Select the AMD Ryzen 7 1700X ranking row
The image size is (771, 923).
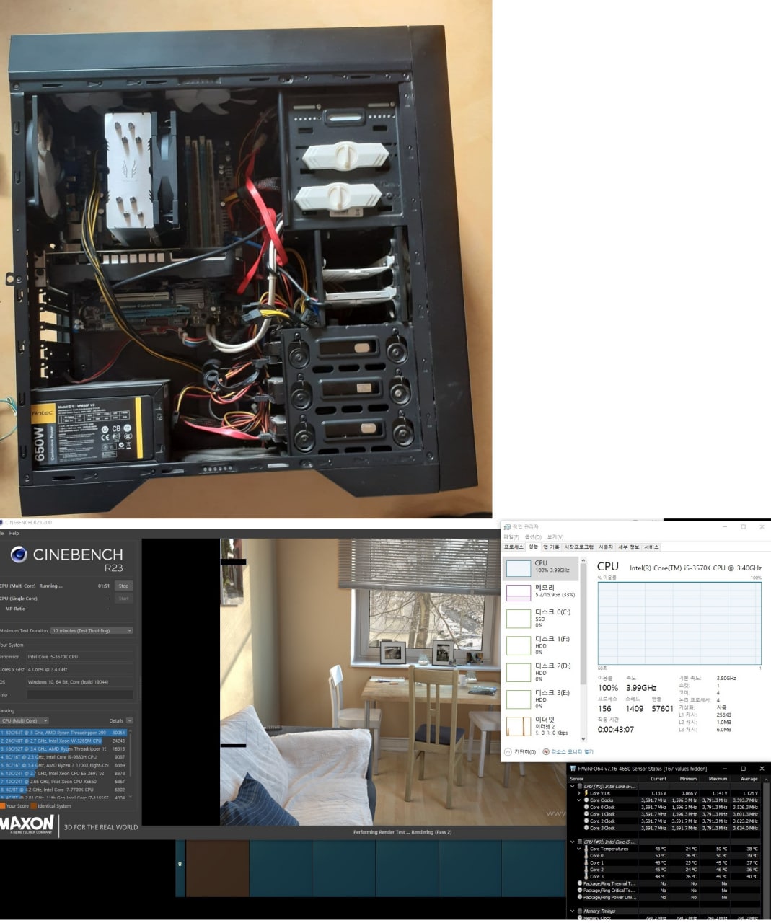pos(63,765)
